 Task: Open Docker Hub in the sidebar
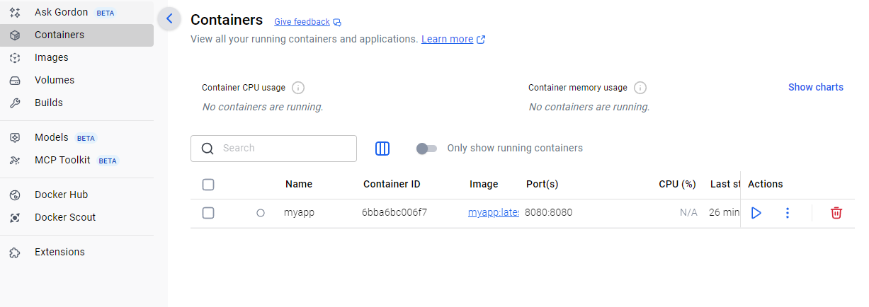[77, 195]
